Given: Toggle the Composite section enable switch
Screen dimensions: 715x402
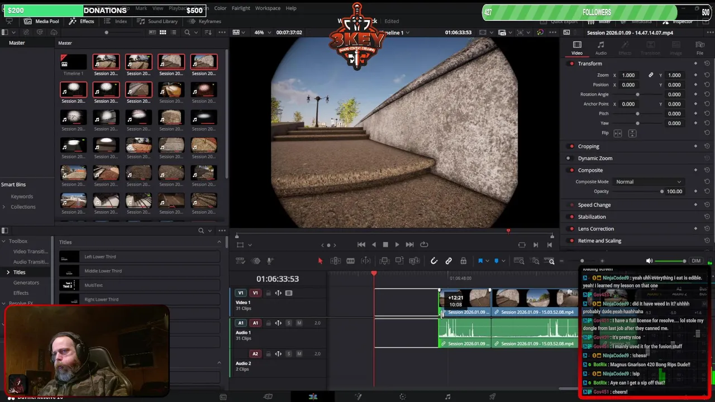Looking at the screenshot, I should [571, 170].
